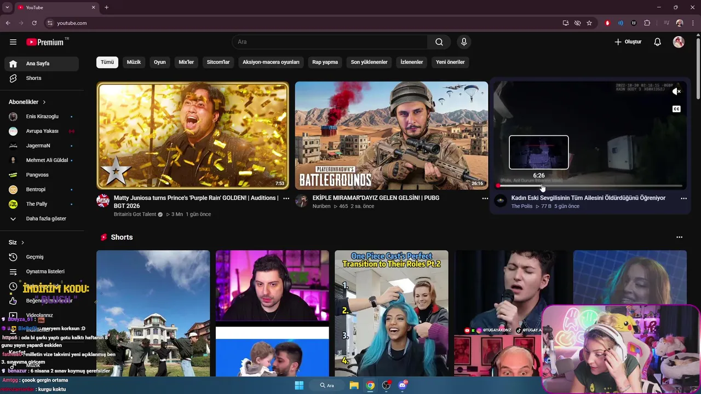
Task: Open Enis Kirazoglu channel subscription
Action: [42, 117]
